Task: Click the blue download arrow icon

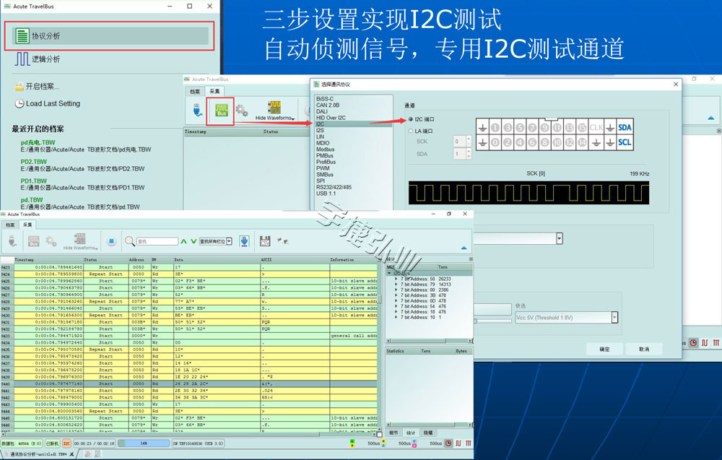Action: pos(244,240)
